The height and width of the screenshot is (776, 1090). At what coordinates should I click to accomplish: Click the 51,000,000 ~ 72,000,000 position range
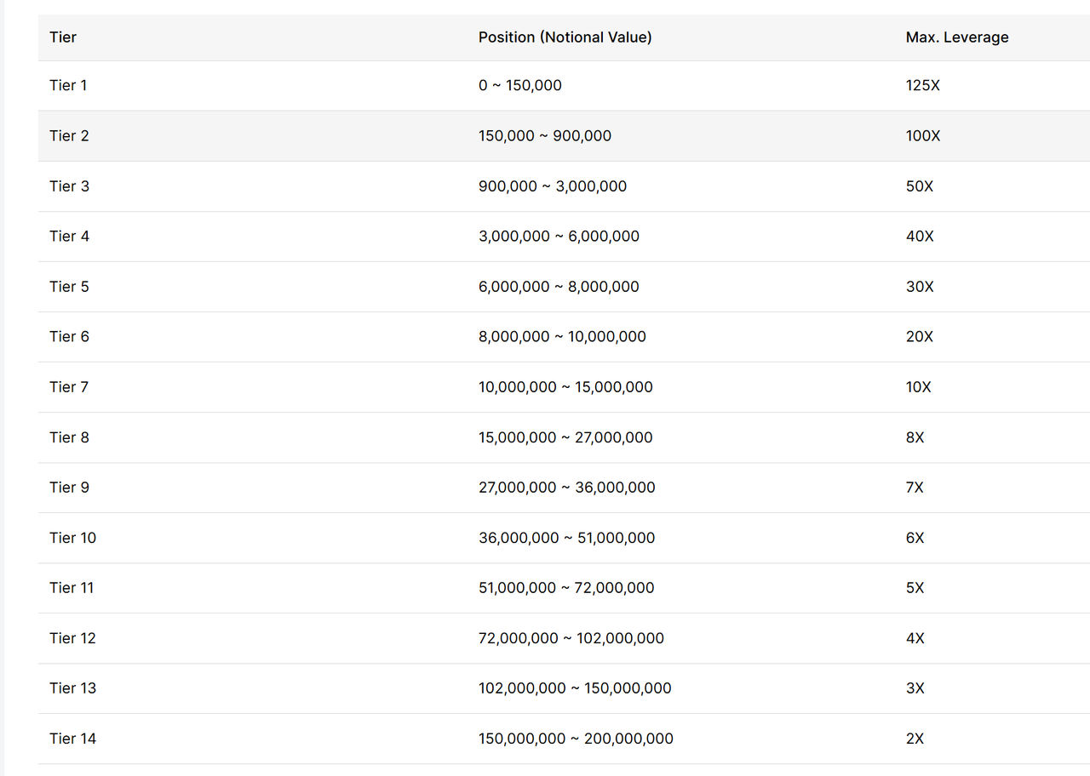[x=565, y=588]
